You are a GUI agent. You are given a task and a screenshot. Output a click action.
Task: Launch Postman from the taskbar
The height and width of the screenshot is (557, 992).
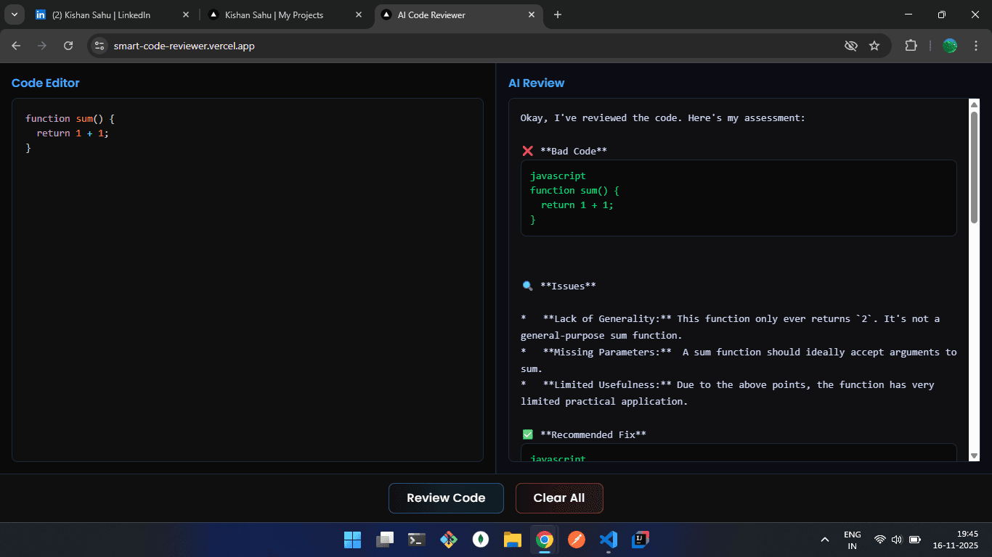click(x=577, y=540)
